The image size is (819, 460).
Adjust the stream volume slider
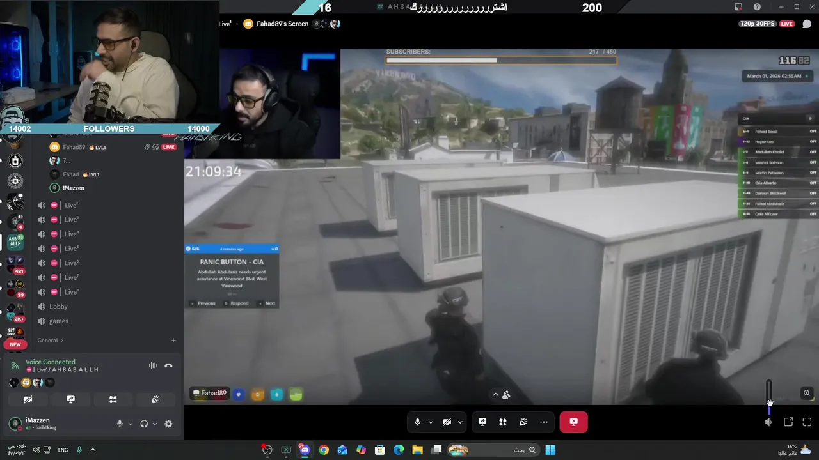[x=769, y=396]
